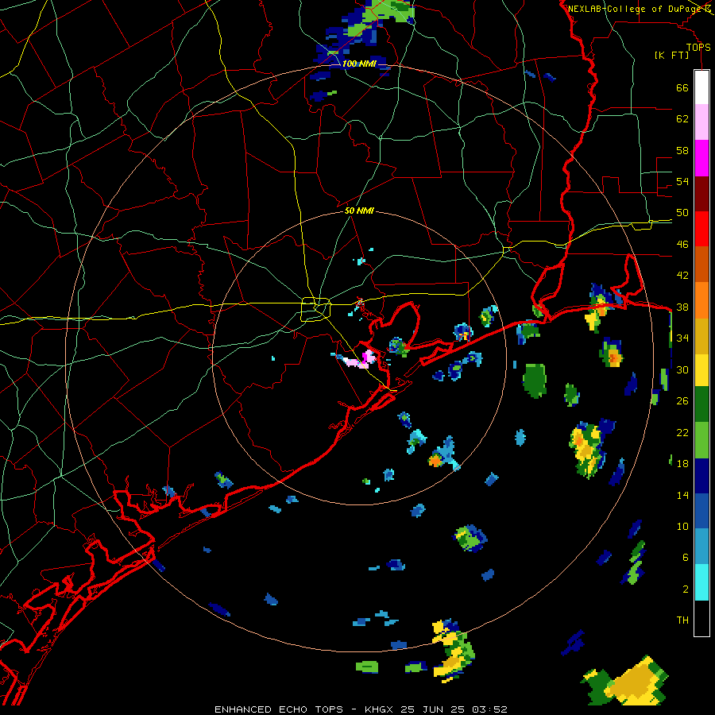Viewport: 715px width, 715px height.
Task: Select the '100 NMI' range ring label
Action: pyautogui.click(x=359, y=64)
